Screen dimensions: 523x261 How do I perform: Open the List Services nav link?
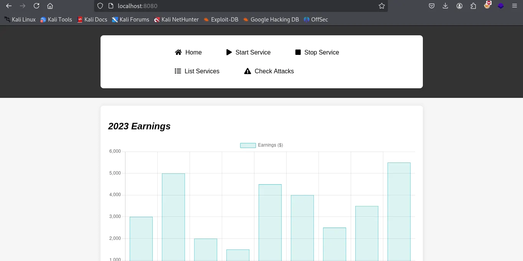point(197,71)
